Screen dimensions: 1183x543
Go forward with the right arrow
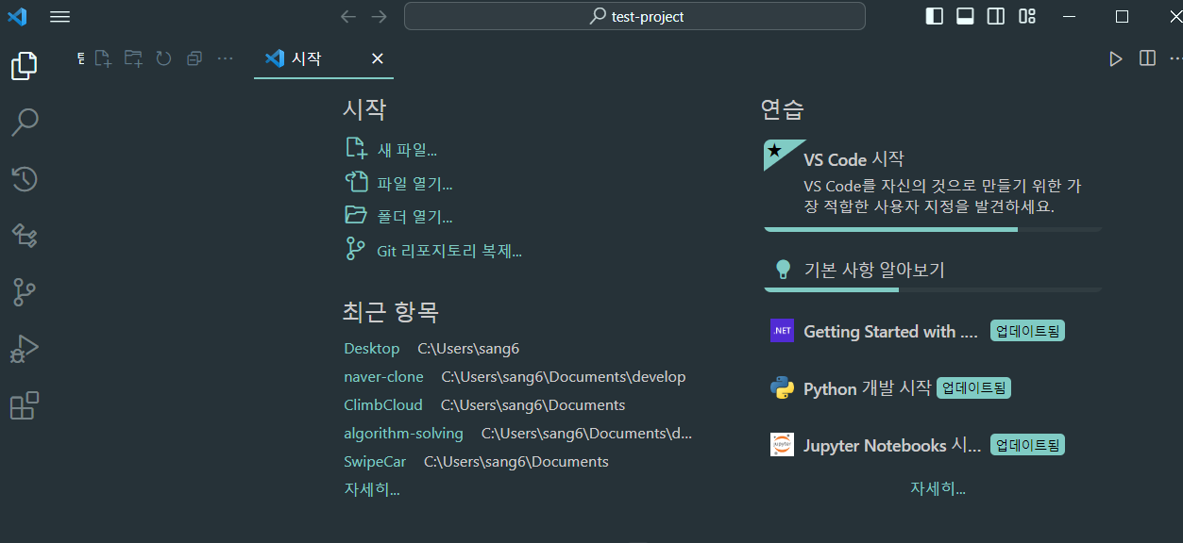pyautogui.click(x=380, y=17)
